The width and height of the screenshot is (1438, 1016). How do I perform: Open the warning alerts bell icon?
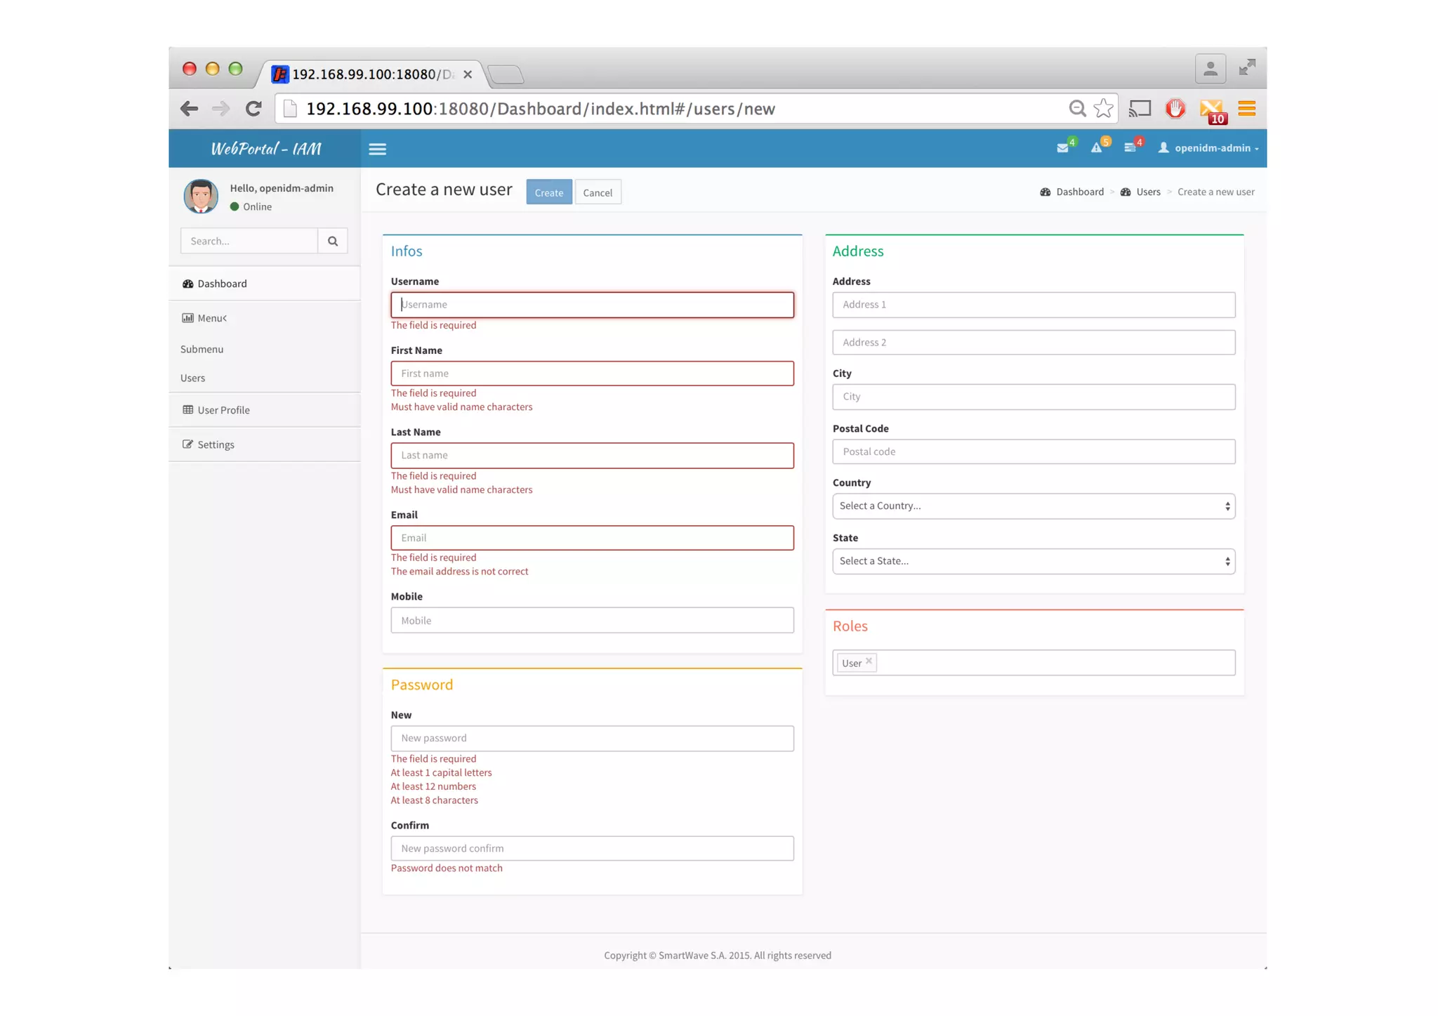click(1096, 147)
